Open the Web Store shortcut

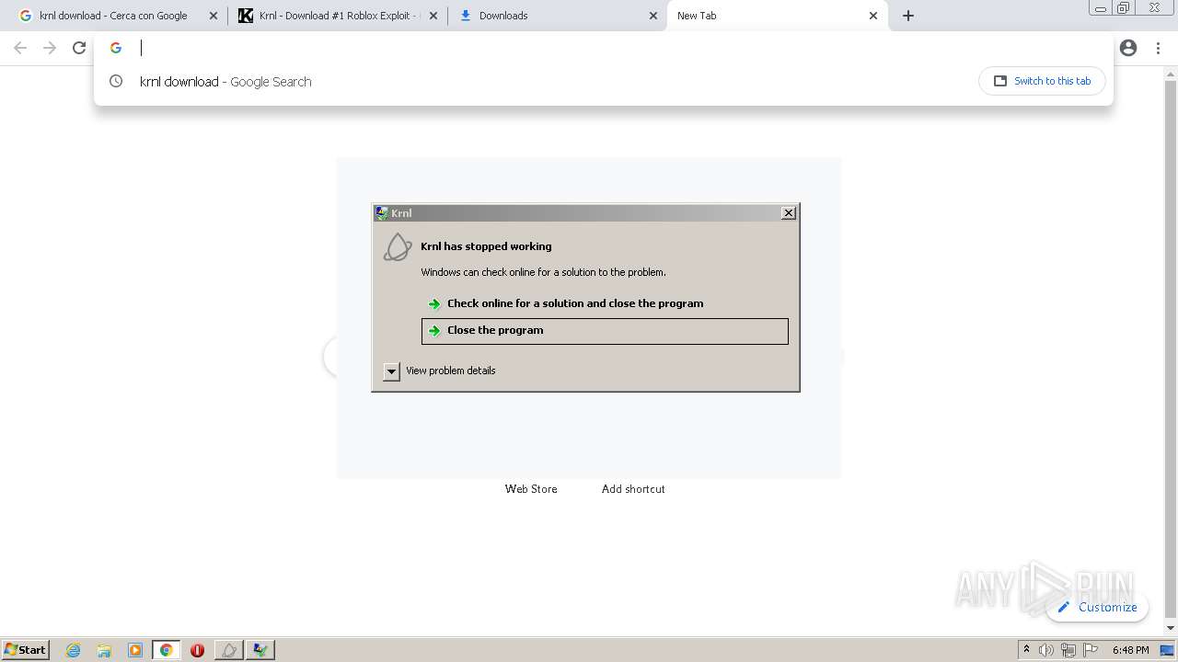click(x=531, y=489)
